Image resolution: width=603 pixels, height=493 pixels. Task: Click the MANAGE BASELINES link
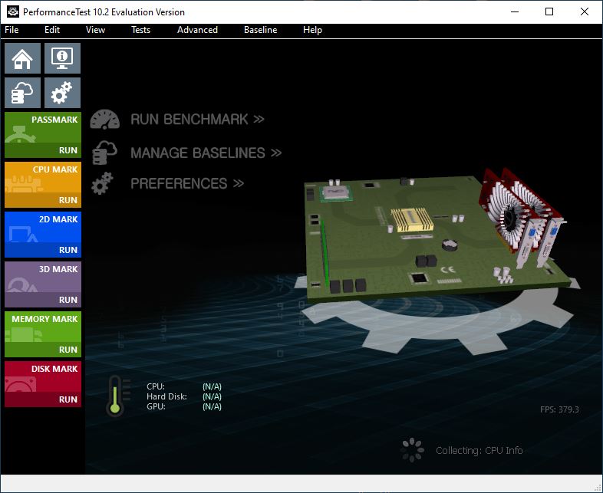(x=206, y=153)
